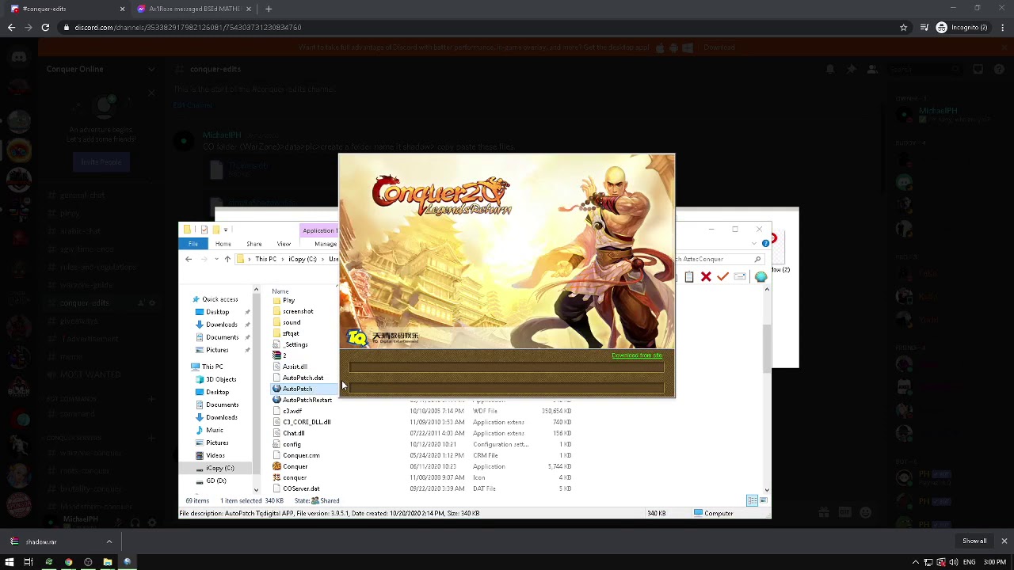Open the screenshot folder
This screenshot has height=570, width=1014.
coord(293,311)
